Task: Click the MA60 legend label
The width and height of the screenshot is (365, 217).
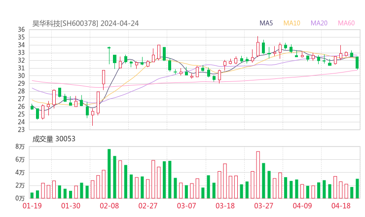Action: tap(346, 23)
